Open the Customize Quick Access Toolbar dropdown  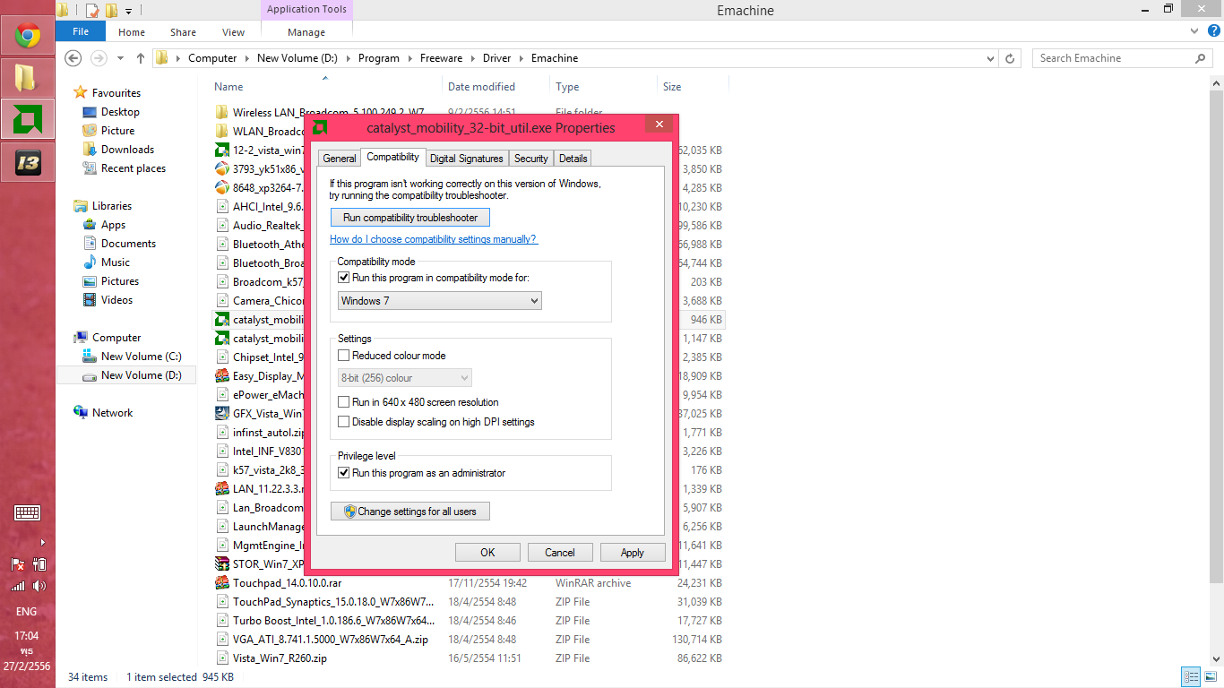tap(129, 12)
